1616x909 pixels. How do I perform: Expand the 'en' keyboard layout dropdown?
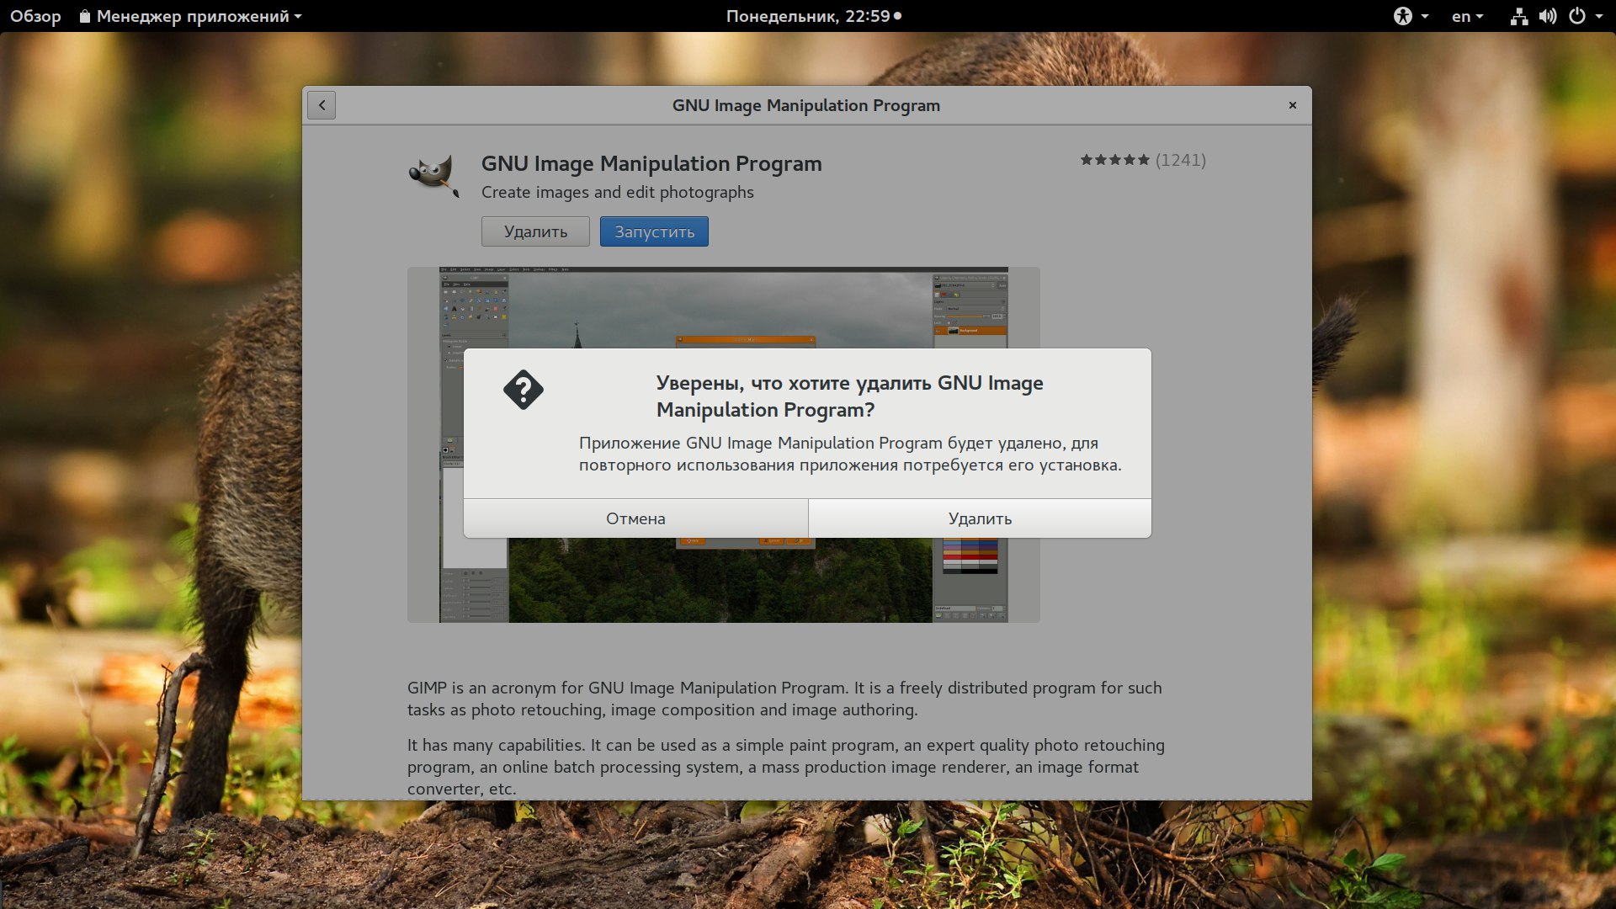pyautogui.click(x=1467, y=16)
